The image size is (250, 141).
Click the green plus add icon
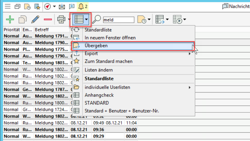(x=10, y=19)
